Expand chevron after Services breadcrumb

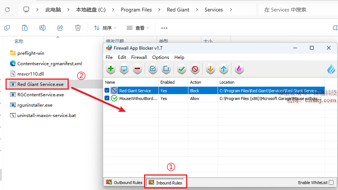pyautogui.click(x=231, y=10)
